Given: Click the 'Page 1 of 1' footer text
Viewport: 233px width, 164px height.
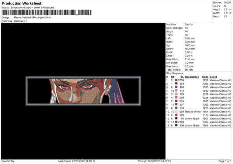Looking at the screenshot, I should (225, 161).
